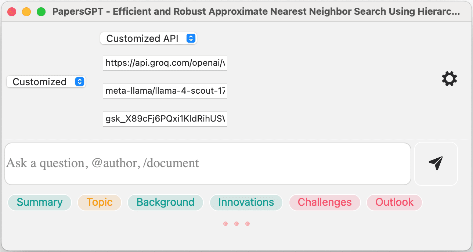Close the PapersGPT window with the red button
Image resolution: width=473 pixels, height=252 pixels.
(12, 12)
